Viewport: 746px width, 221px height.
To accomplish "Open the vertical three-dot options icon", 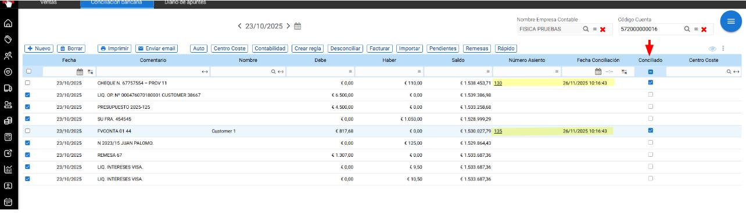I will click(x=723, y=49).
